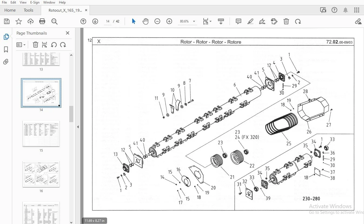Open the Help menu
Image resolution: width=364 pixels, height=224 pixels.
click(62, 2)
